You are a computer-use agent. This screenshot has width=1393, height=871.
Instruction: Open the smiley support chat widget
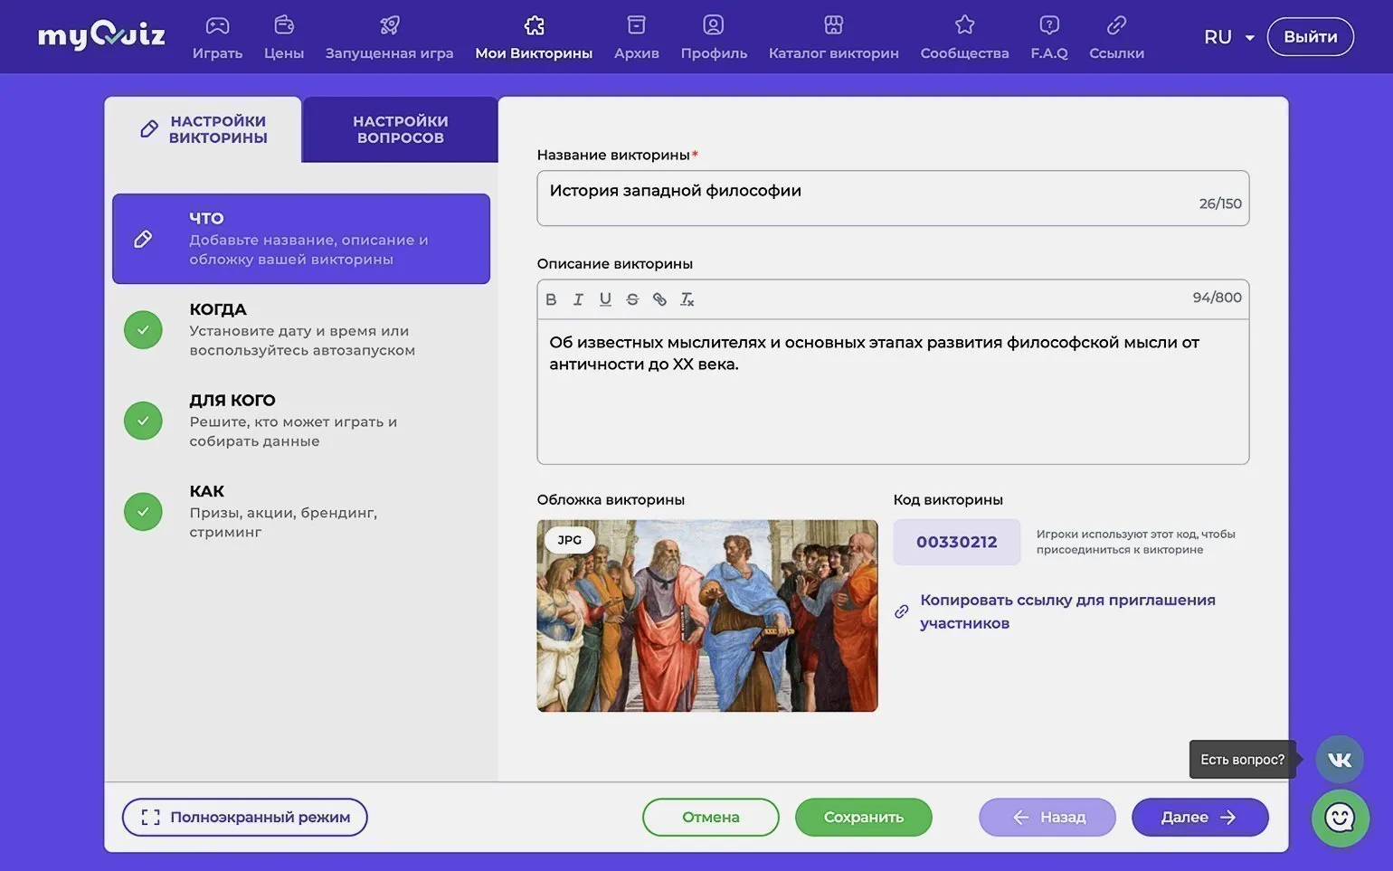(1340, 818)
